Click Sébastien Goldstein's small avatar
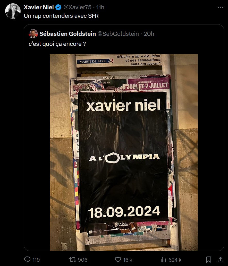228x266 pixels. [33, 34]
